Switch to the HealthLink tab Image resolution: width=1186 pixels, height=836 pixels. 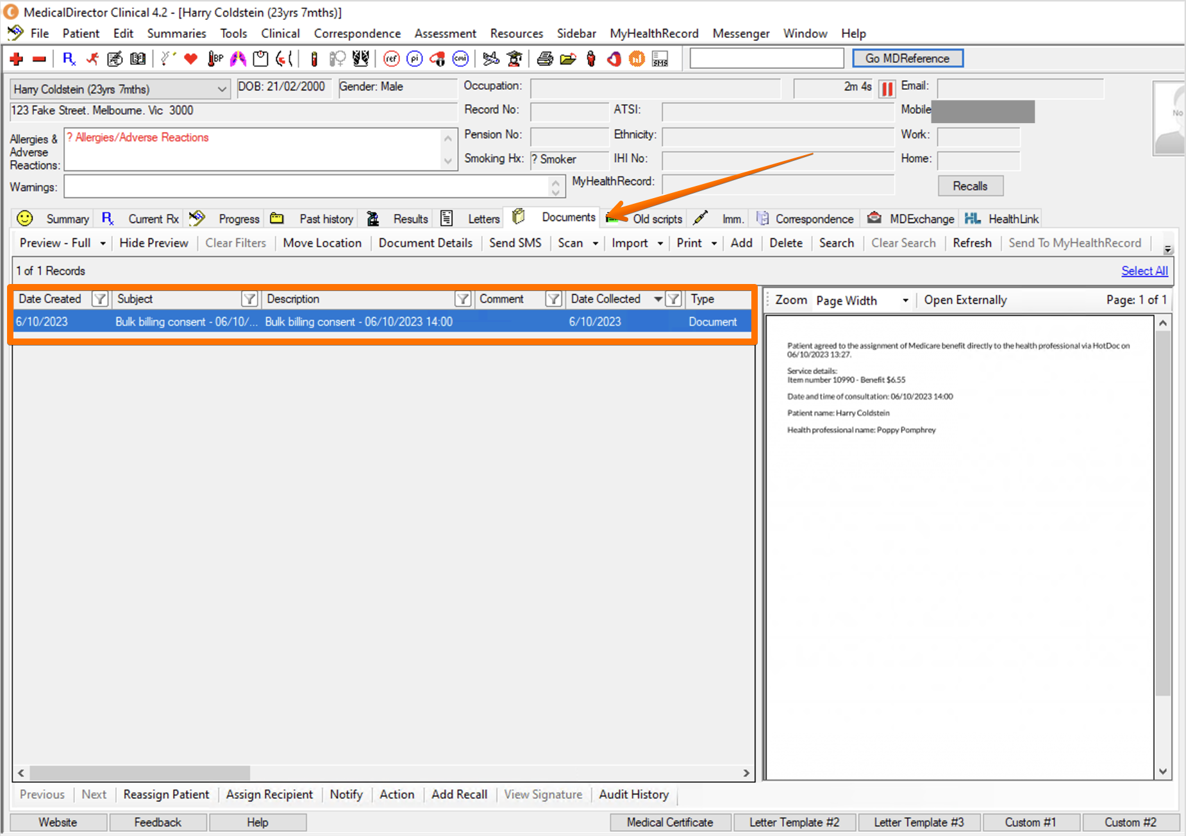coord(1001,219)
